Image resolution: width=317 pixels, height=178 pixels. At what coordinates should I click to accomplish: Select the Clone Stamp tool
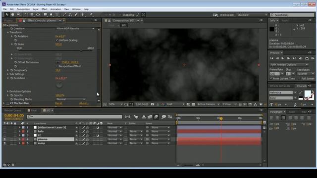pos(70,14)
